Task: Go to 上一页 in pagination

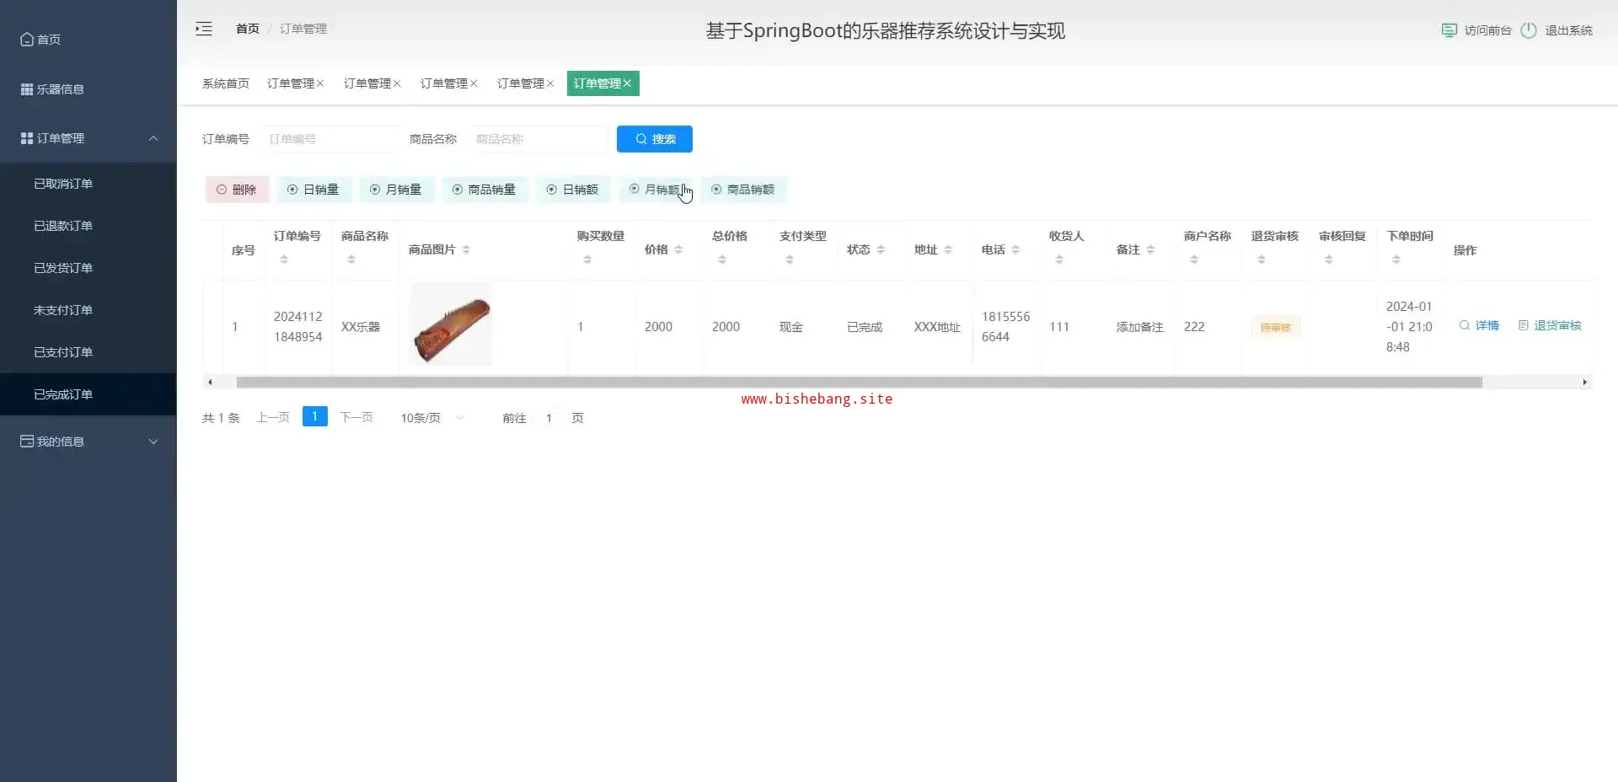Action: pos(273,418)
